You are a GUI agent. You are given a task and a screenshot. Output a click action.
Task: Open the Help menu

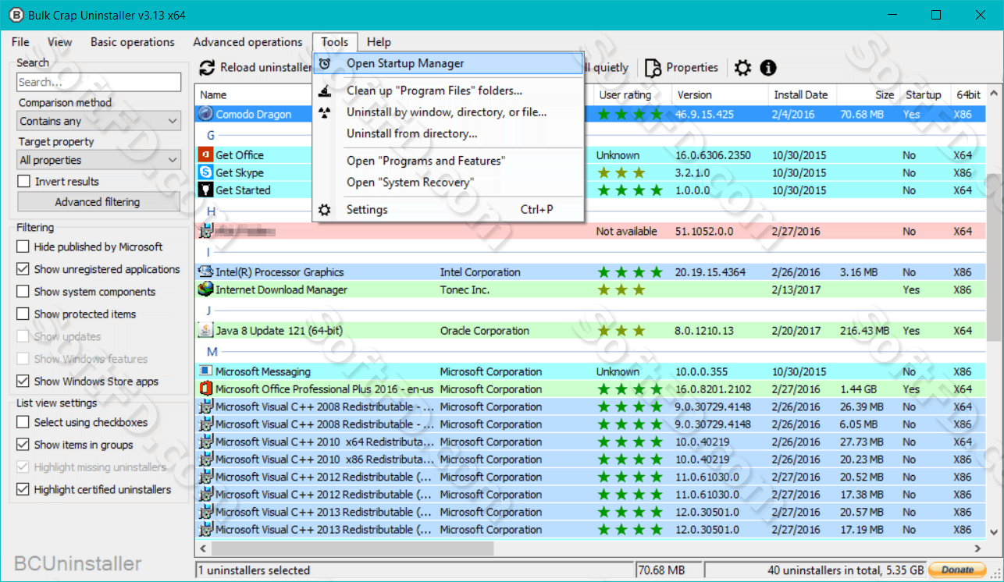379,42
